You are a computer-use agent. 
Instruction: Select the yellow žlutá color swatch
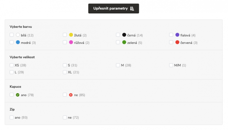pos(71,35)
